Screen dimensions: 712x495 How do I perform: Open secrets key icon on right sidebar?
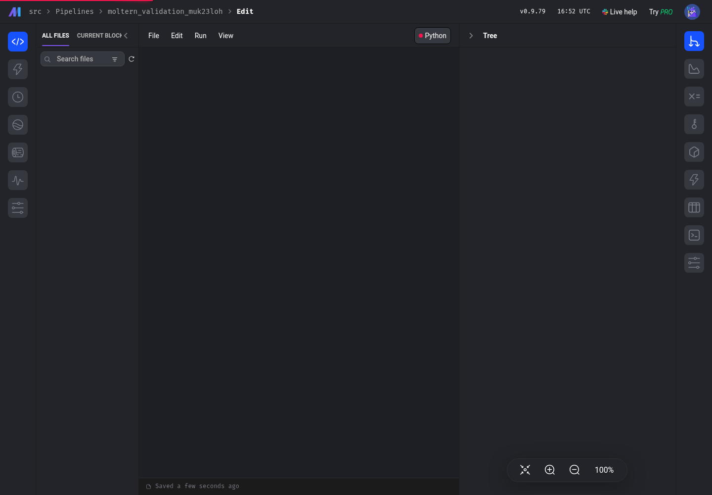pyautogui.click(x=694, y=124)
